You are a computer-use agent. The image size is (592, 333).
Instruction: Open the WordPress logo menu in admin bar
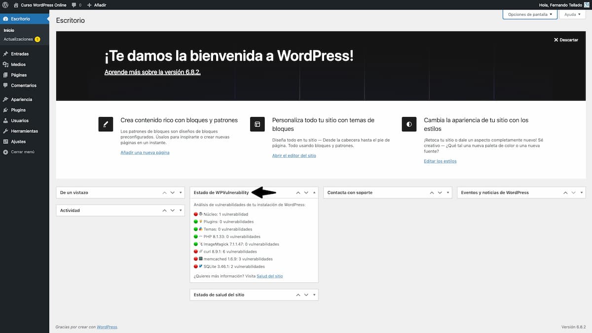click(5, 5)
